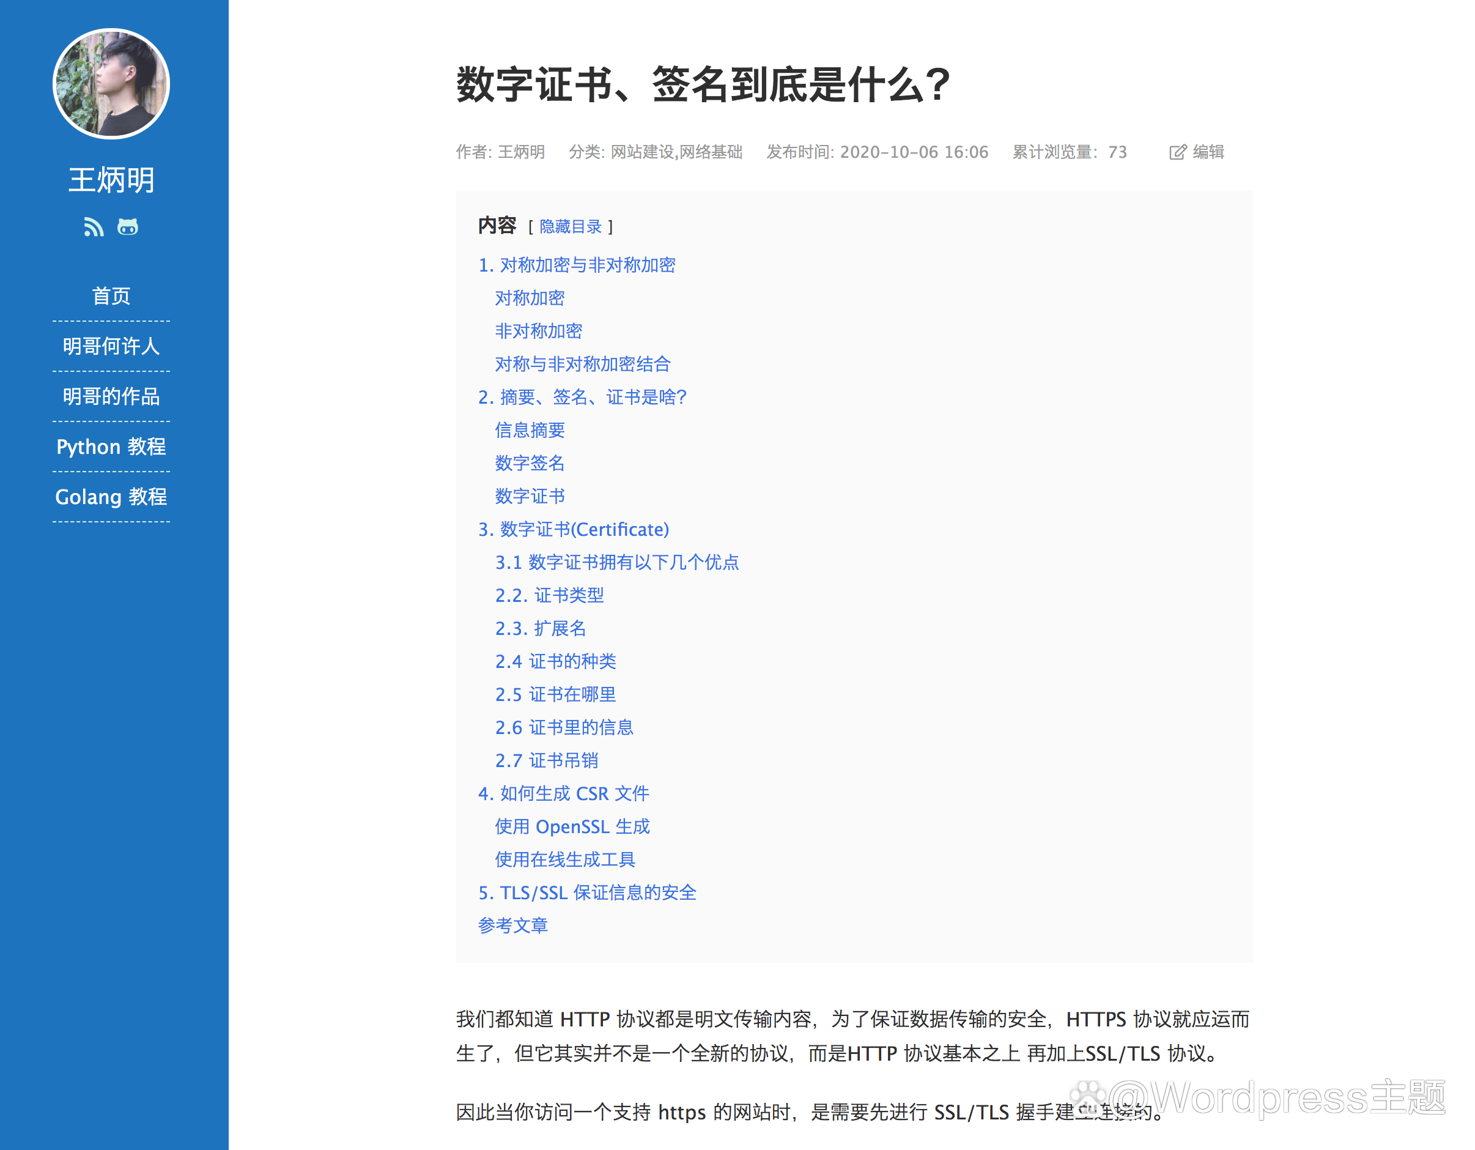Click author meta text 作者: 王炳明
Viewport: 1475px width, 1150px height.
(500, 152)
